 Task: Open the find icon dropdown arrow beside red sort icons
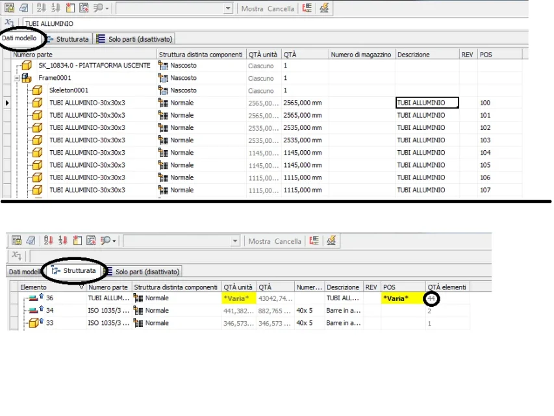[114, 241]
